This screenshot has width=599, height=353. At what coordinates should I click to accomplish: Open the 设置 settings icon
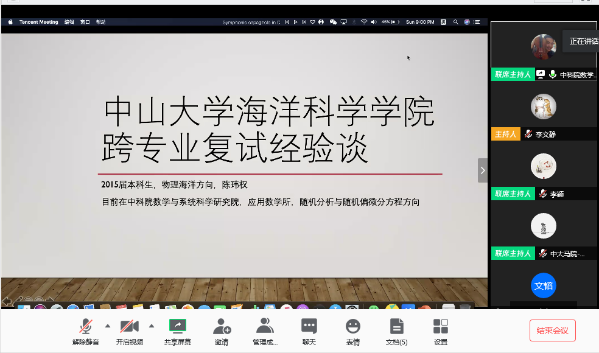pyautogui.click(x=441, y=331)
